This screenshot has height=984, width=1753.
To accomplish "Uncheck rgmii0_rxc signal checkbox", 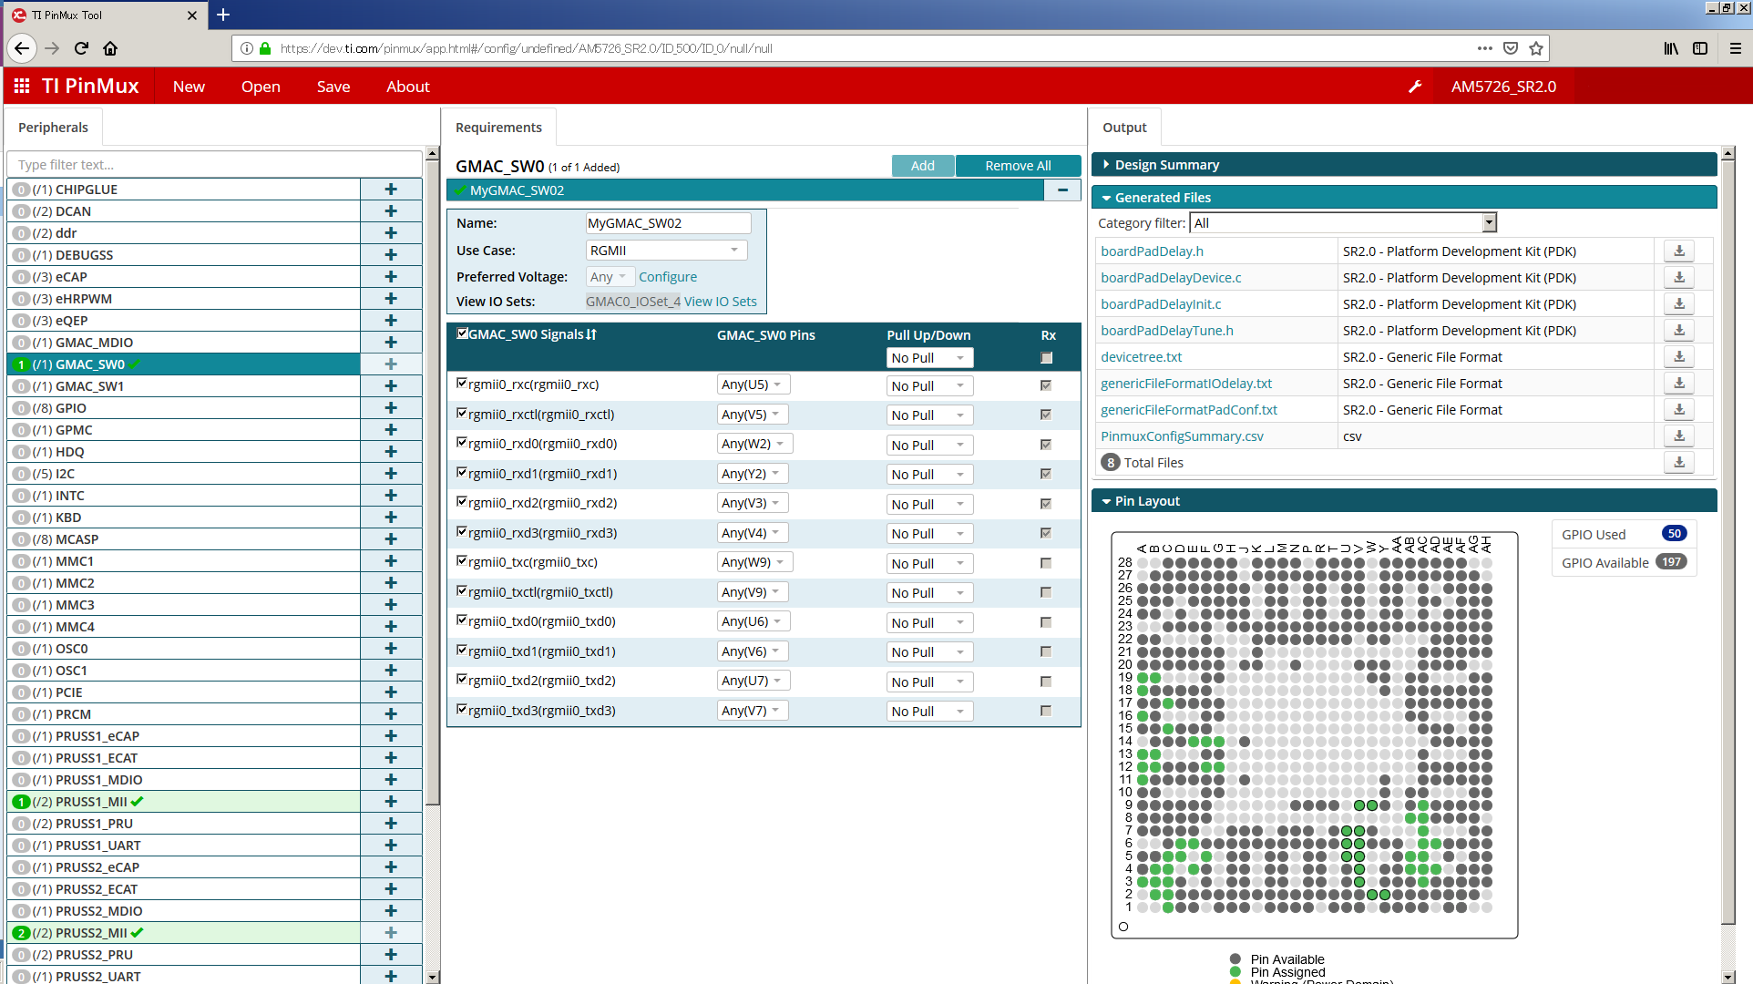I will point(462,384).
